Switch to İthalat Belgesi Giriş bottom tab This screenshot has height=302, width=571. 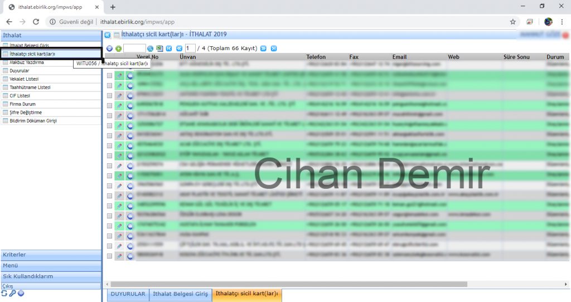(180, 294)
